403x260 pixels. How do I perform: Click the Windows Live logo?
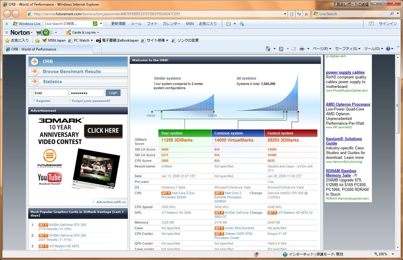(27, 24)
